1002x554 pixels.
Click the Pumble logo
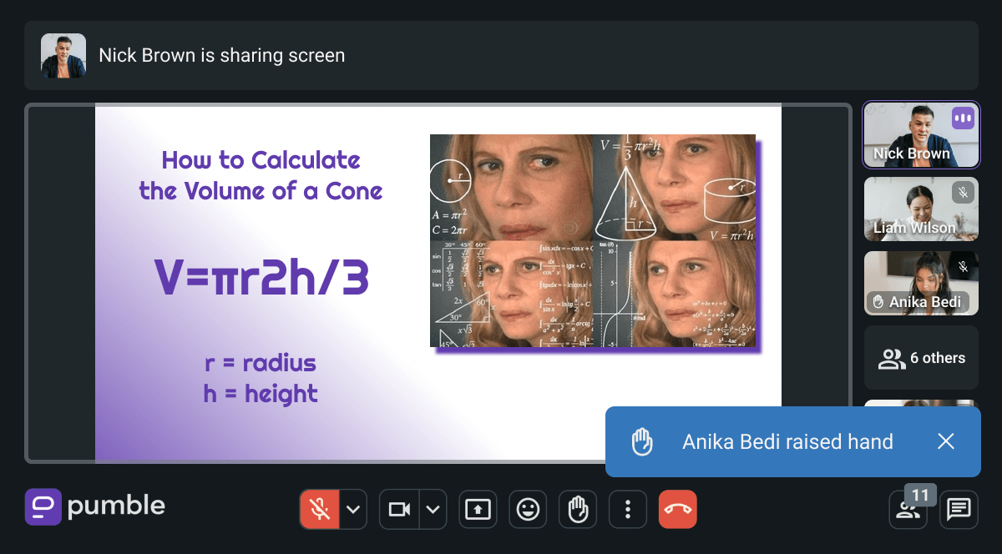pos(94,506)
